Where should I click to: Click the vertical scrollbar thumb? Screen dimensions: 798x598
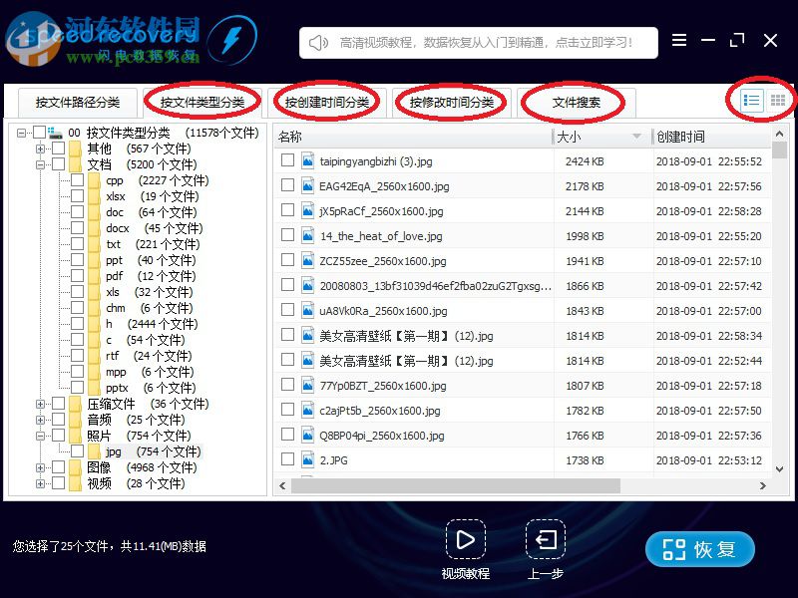779,150
